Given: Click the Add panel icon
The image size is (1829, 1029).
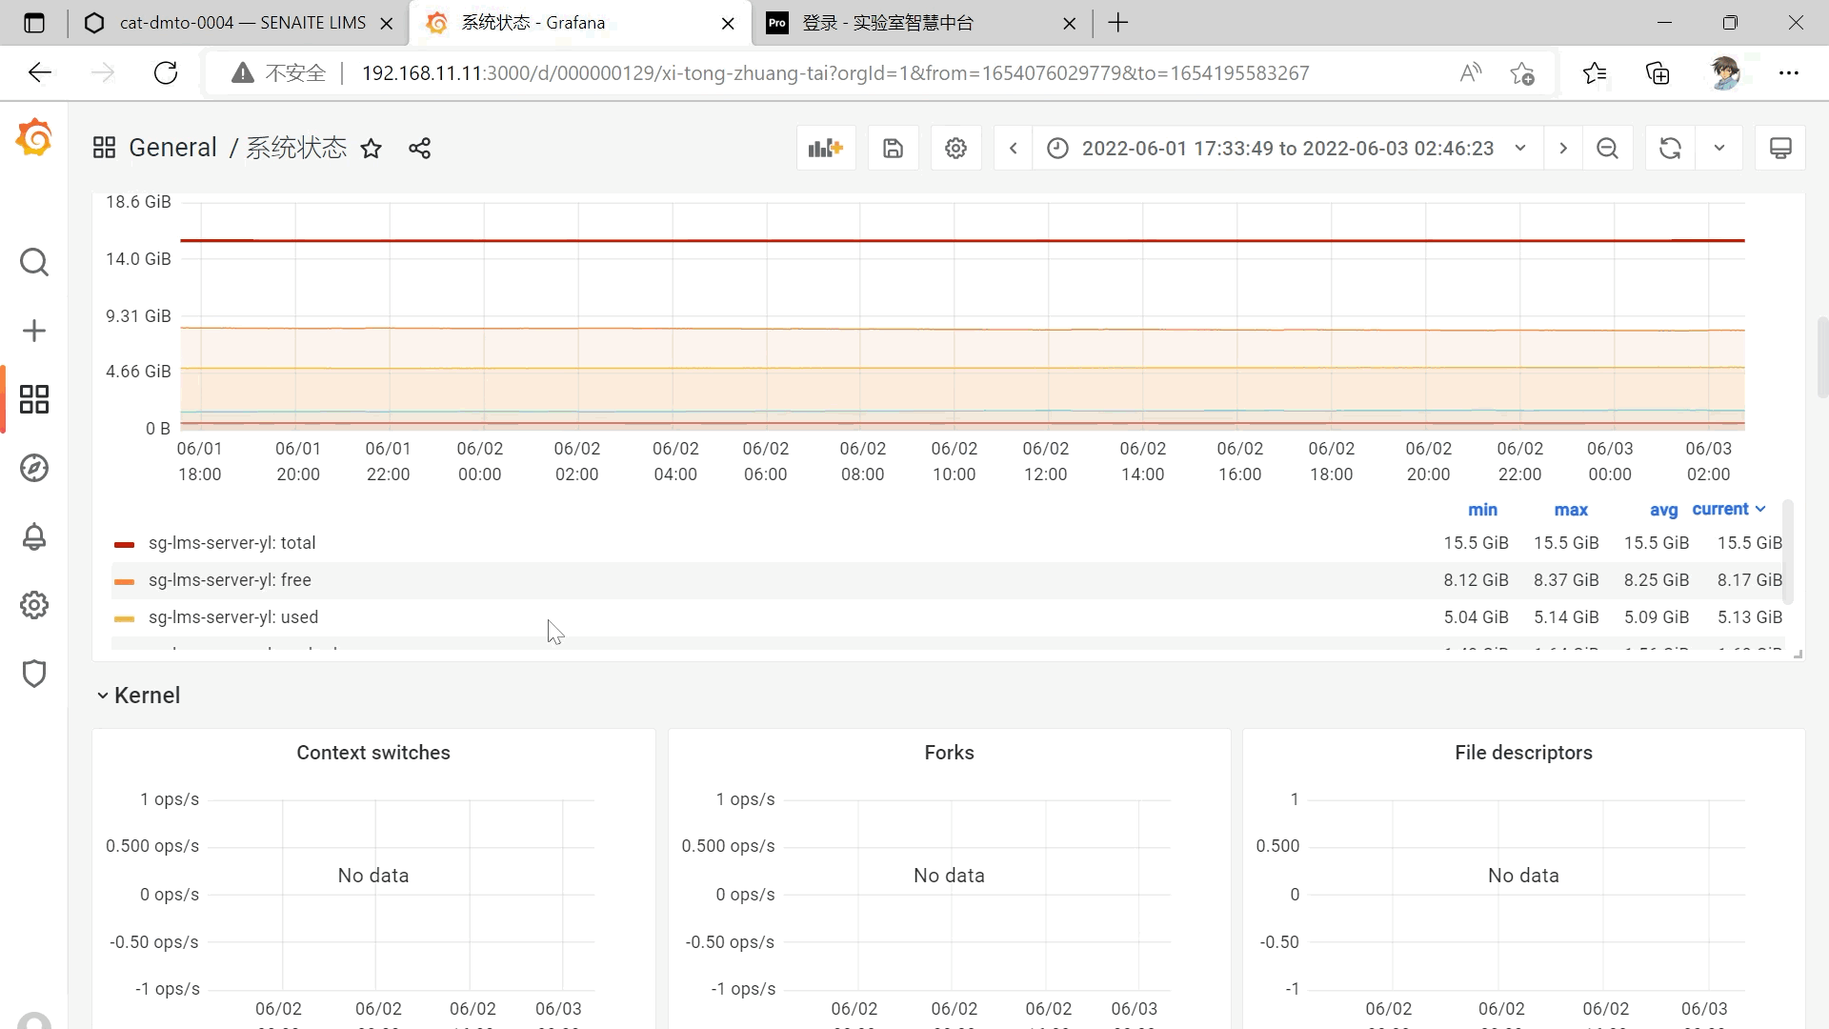Looking at the screenshot, I should pos(825,149).
